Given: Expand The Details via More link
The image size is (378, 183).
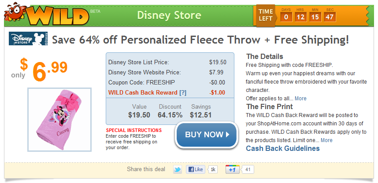Looking at the screenshot, I should (300, 98).
